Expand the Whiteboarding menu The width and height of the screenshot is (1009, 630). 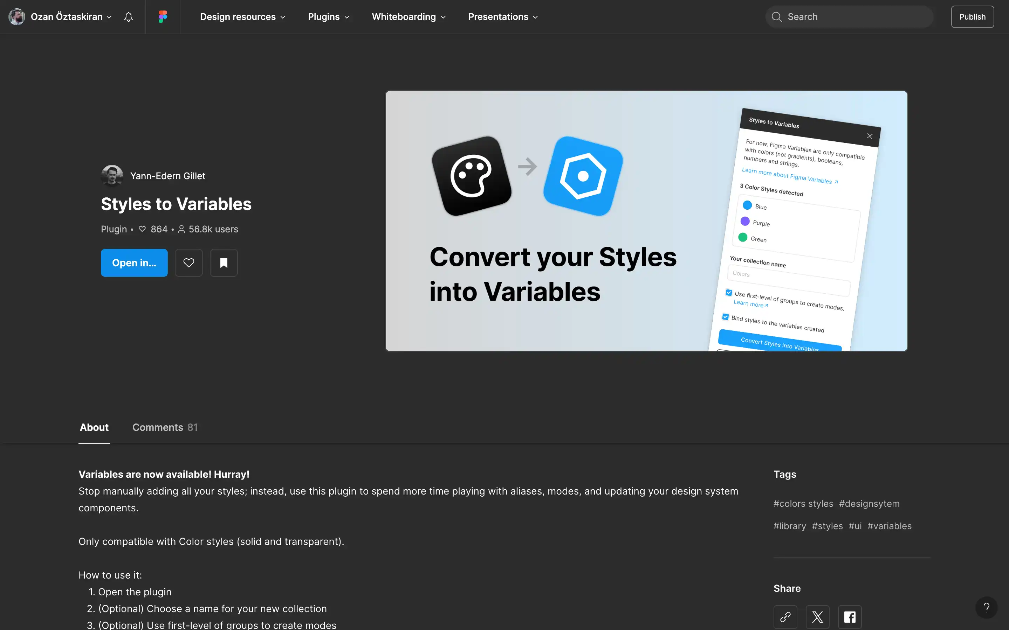tap(409, 17)
